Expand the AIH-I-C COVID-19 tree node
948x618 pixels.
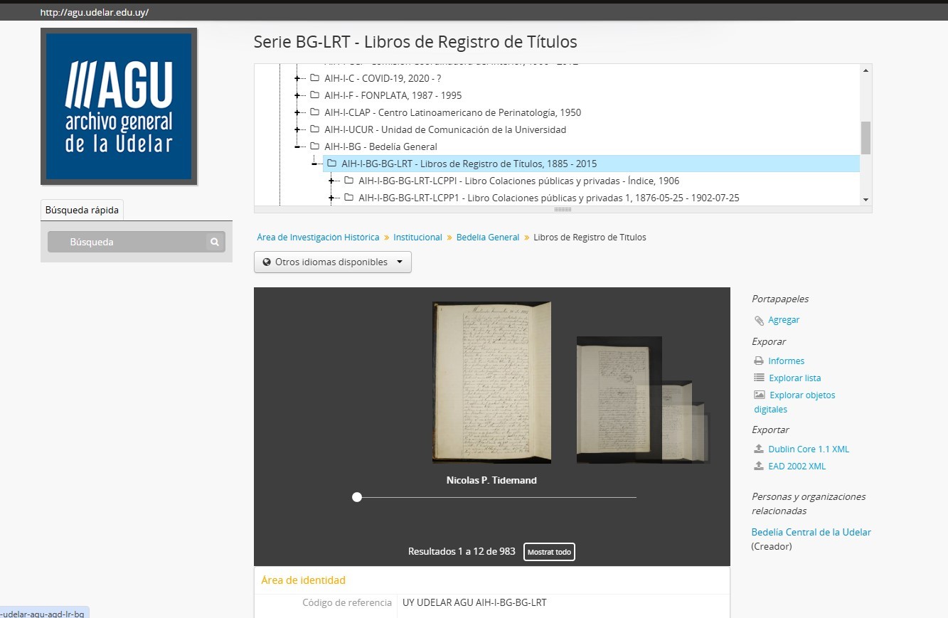click(298, 78)
